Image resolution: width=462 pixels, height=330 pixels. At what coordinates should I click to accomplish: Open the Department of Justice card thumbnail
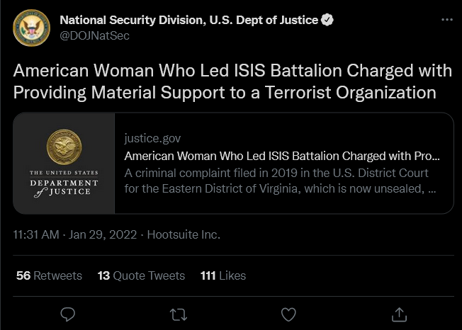click(x=64, y=163)
